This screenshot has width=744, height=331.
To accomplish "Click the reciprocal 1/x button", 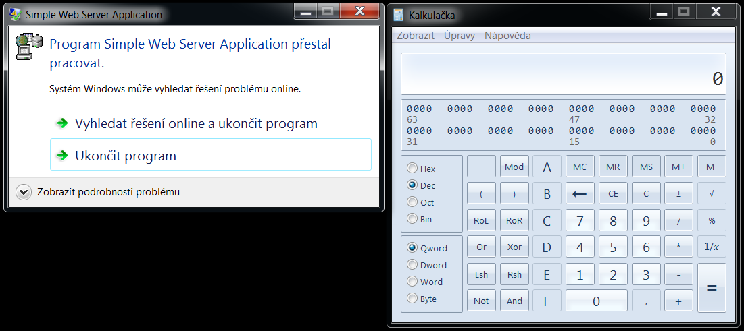I will [712, 247].
